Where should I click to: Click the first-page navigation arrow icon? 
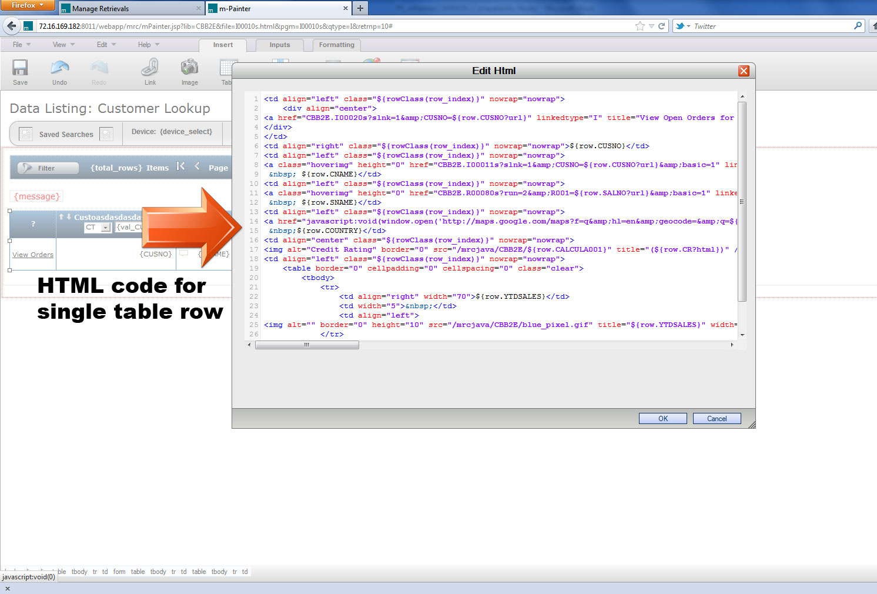click(x=180, y=166)
